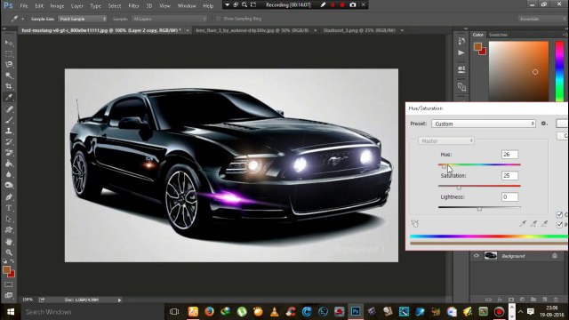Select the Brush tool

click(x=9, y=120)
